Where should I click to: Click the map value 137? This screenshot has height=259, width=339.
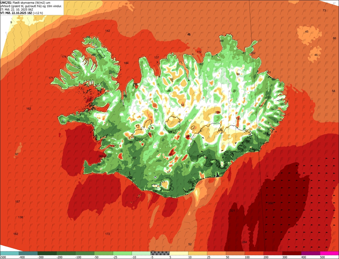point(157,57)
